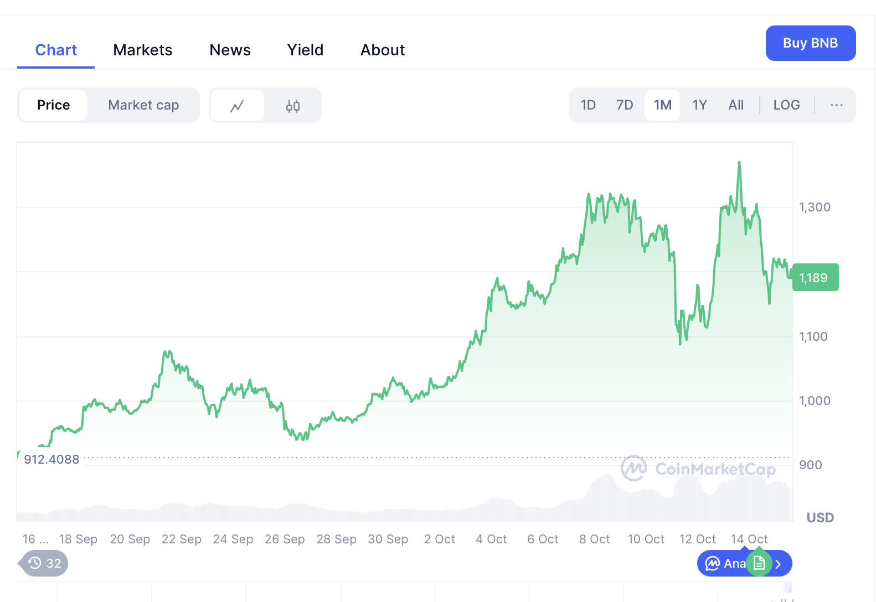Select the Price toggle option
Image resolution: width=876 pixels, height=602 pixels.
click(x=53, y=105)
